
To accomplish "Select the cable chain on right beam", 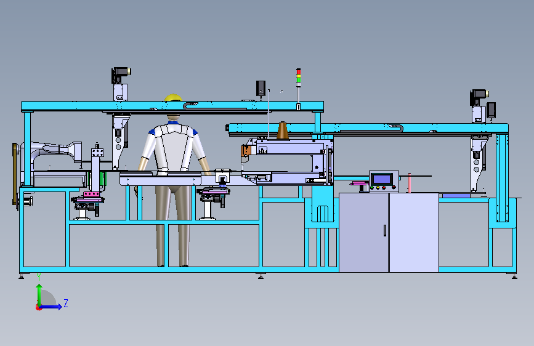I will 372,129.
